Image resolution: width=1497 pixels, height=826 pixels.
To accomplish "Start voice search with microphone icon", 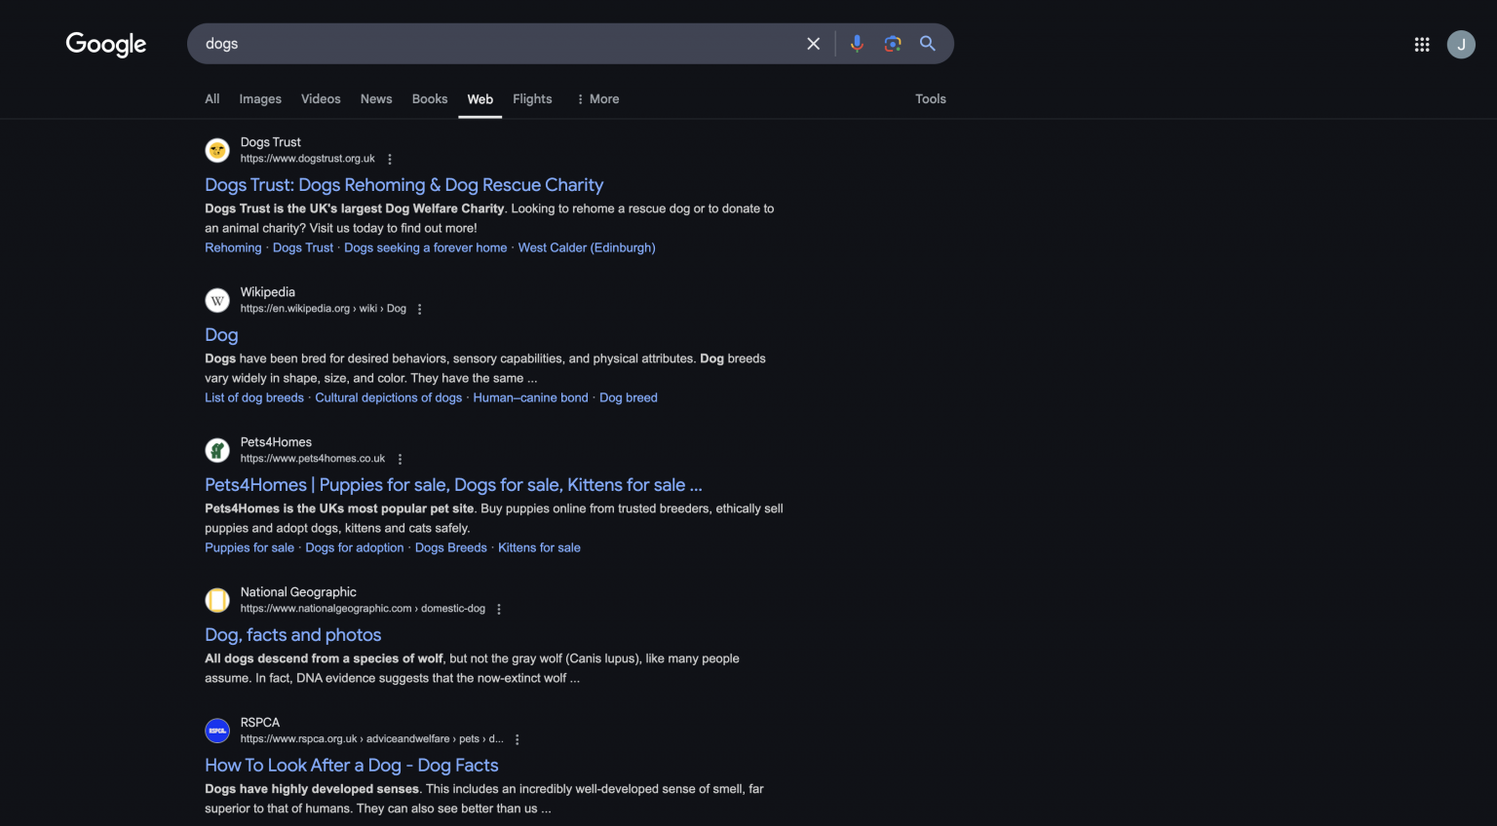I will (x=857, y=44).
